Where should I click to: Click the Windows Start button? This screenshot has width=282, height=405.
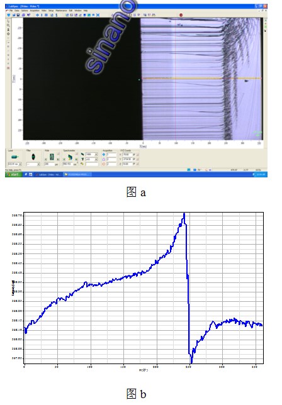click(13, 174)
